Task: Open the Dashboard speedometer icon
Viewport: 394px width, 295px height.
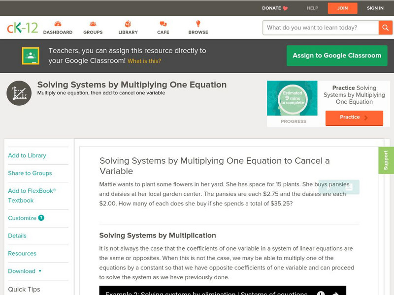Action: (x=58, y=24)
